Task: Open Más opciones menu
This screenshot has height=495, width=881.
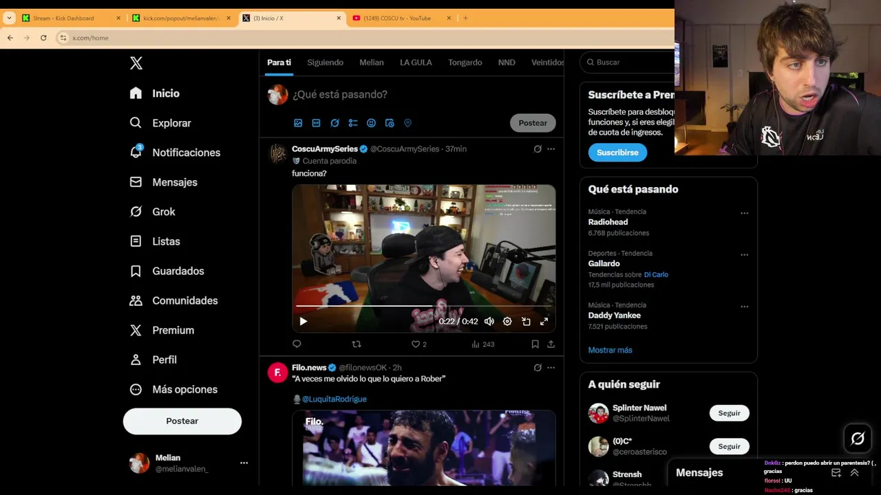Action: 173,389
